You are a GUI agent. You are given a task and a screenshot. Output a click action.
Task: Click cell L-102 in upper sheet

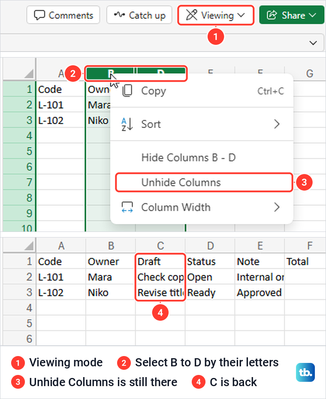coord(61,120)
